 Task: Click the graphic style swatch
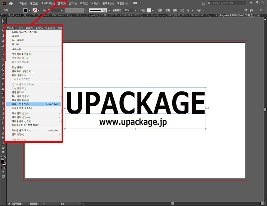pos(149,10)
